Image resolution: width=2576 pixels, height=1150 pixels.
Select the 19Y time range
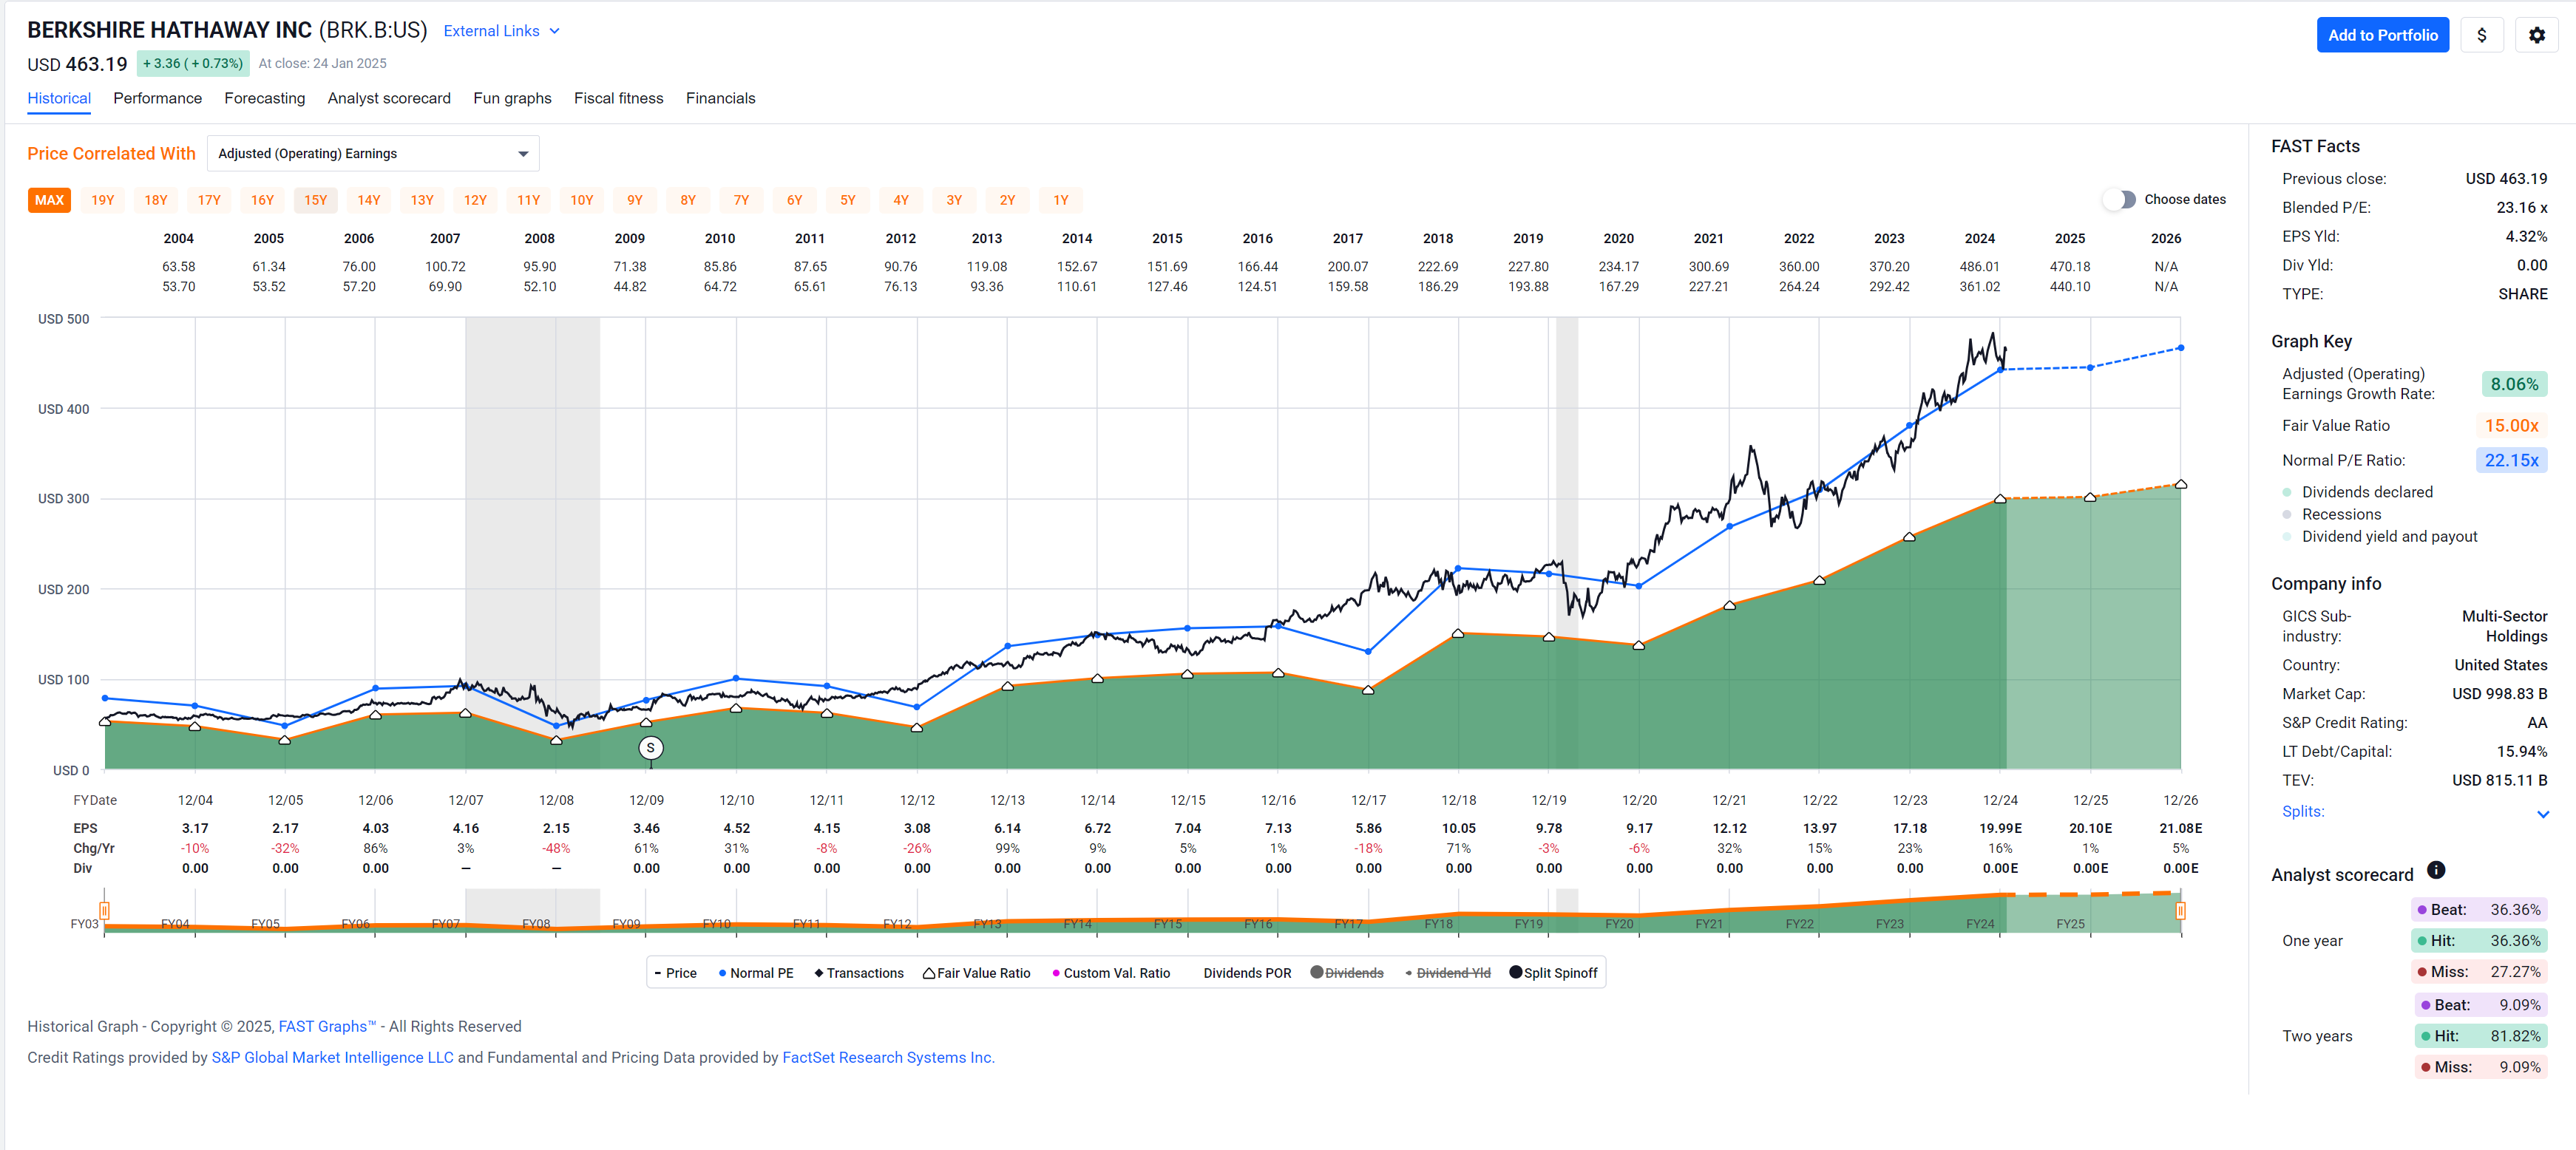point(102,200)
